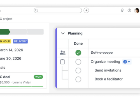Click the ON HOLD yellow label
This screenshot has width=140, height=107.
point(5,41)
